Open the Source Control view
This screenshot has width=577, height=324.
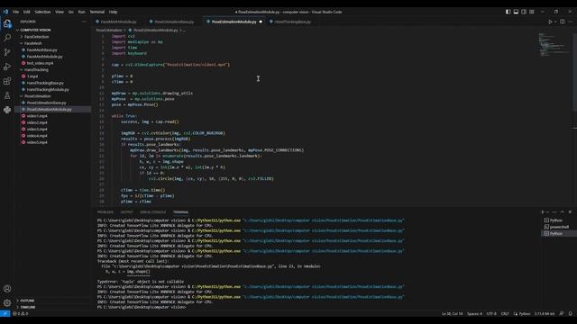[7, 52]
